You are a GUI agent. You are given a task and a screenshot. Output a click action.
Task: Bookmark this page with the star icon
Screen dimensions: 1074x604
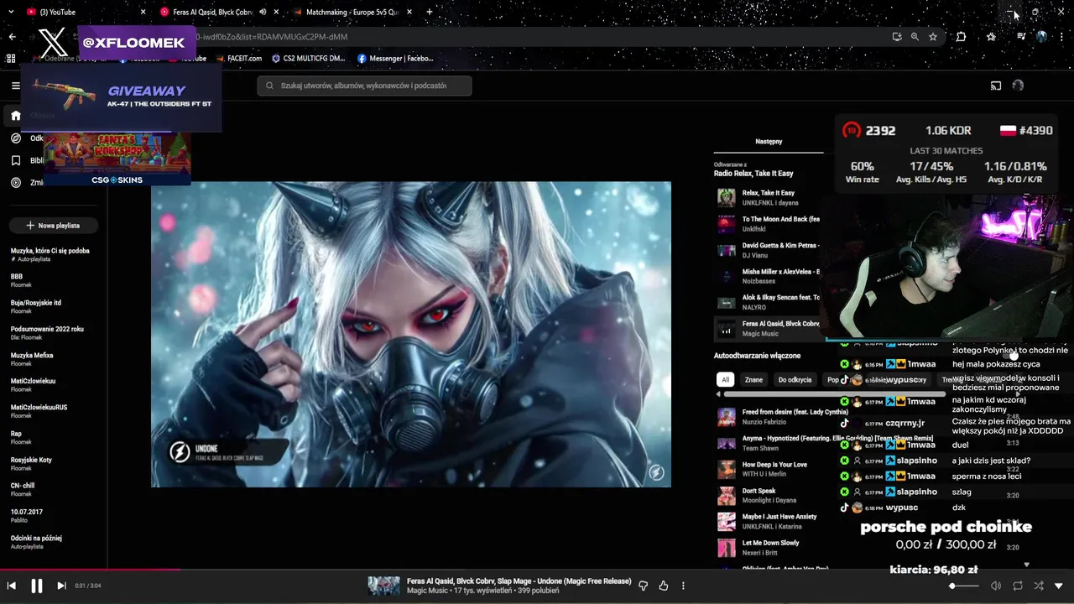click(x=933, y=37)
